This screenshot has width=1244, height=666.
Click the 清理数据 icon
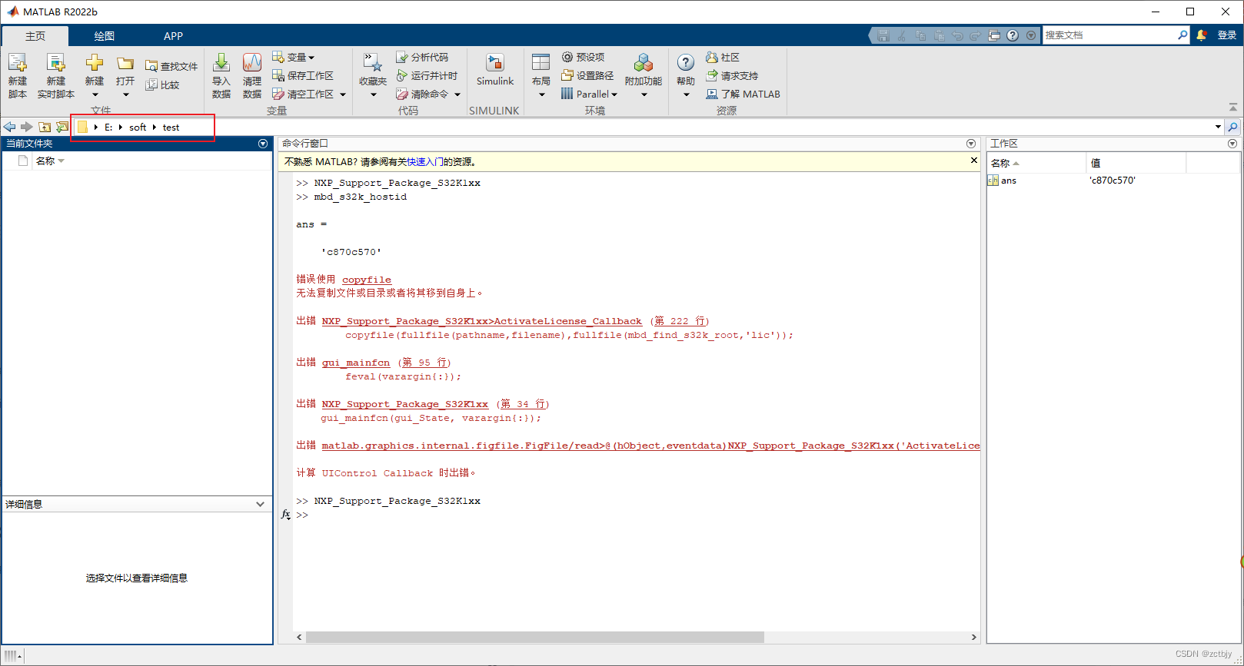[252, 63]
